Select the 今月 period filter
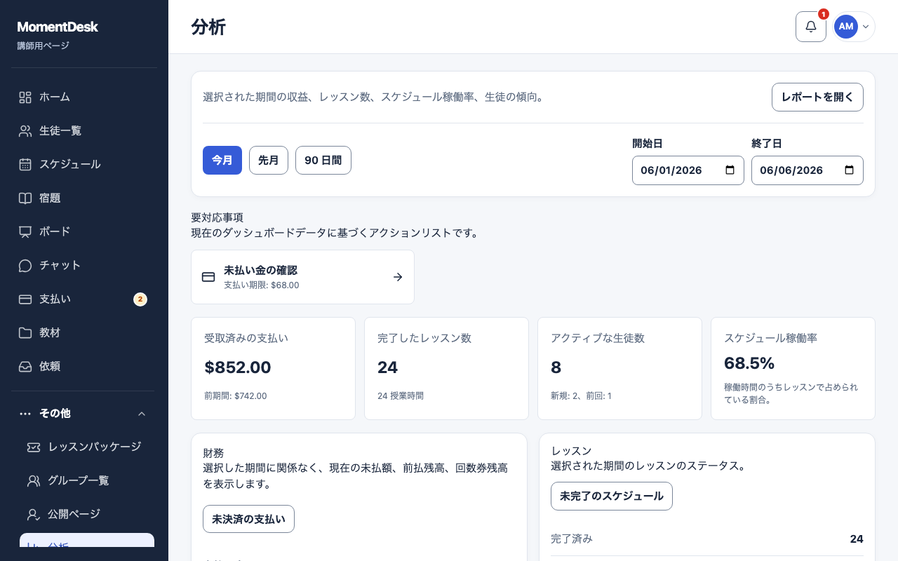 coord(222,160)
